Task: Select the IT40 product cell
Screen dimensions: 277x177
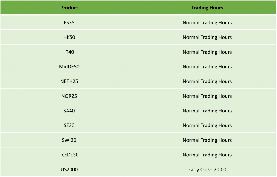Action: point(69,52)
